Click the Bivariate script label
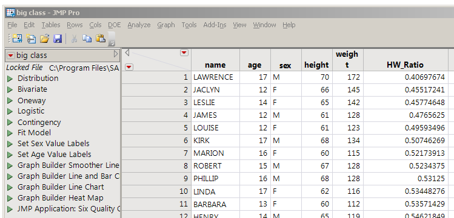 tap(32, 89)
